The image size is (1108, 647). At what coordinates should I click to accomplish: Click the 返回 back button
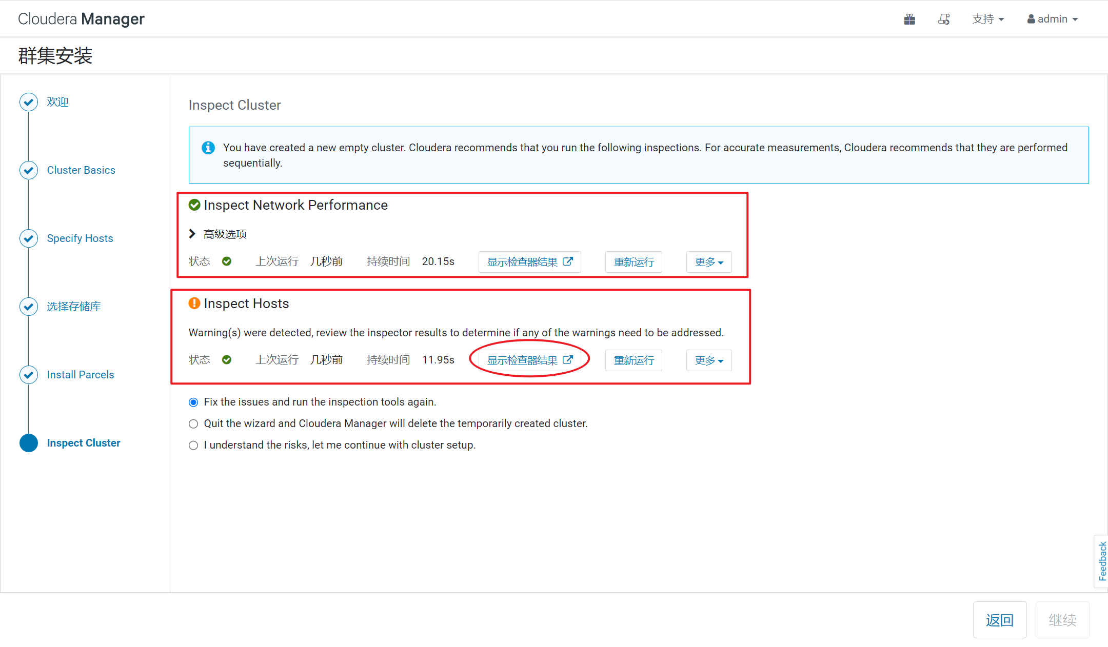pos(999,620)
